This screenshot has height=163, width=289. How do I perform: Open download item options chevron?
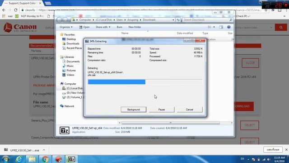[x=44, y=150]
